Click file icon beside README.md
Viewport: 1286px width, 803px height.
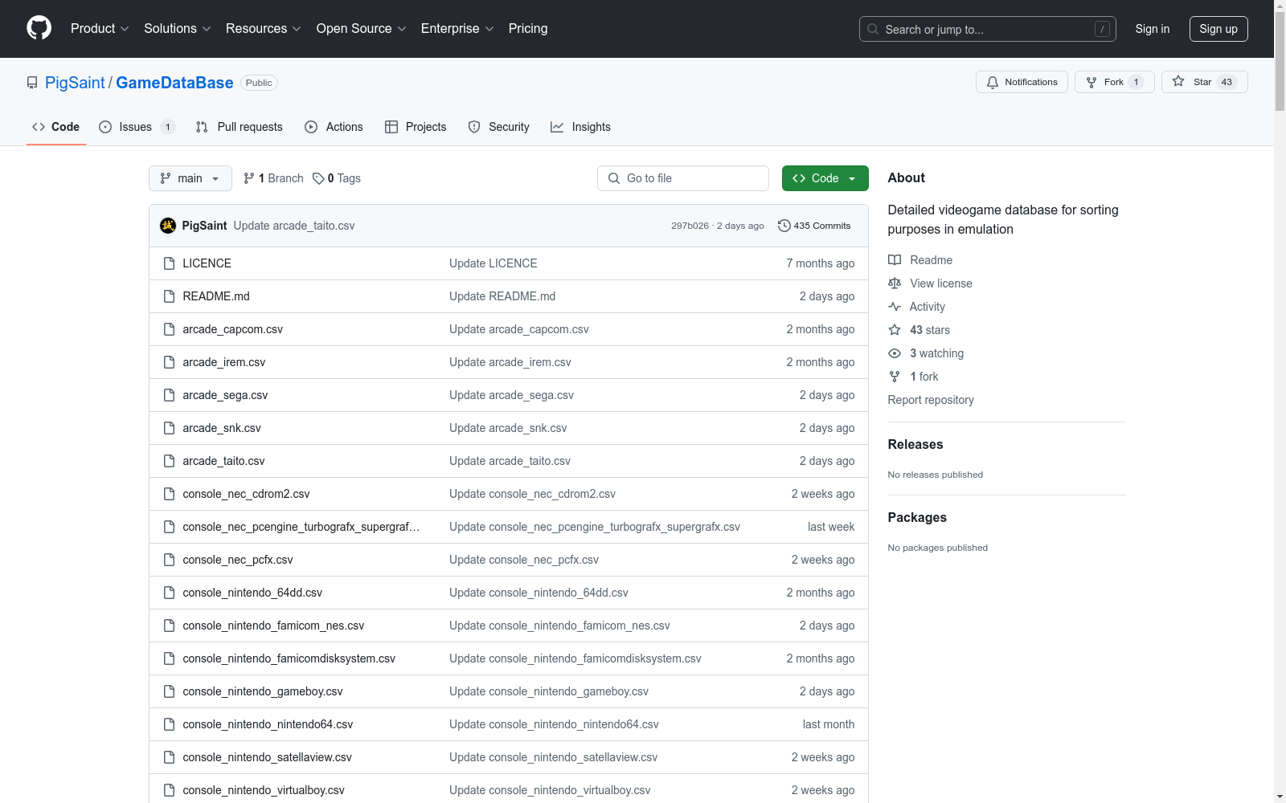tap(169, 296)
